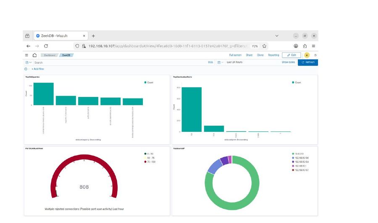Reset the 70% zoom indicator
Viewport: 378px width, 223px height.
[255, 46]
